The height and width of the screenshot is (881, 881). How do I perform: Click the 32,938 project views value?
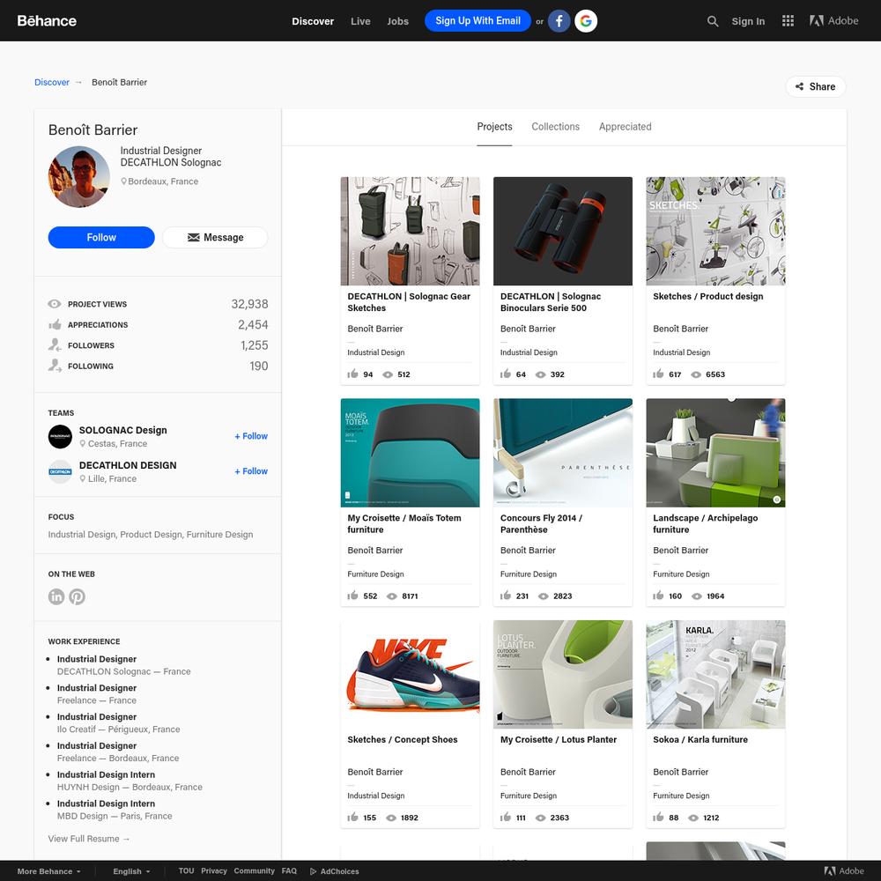coord(249,304)
